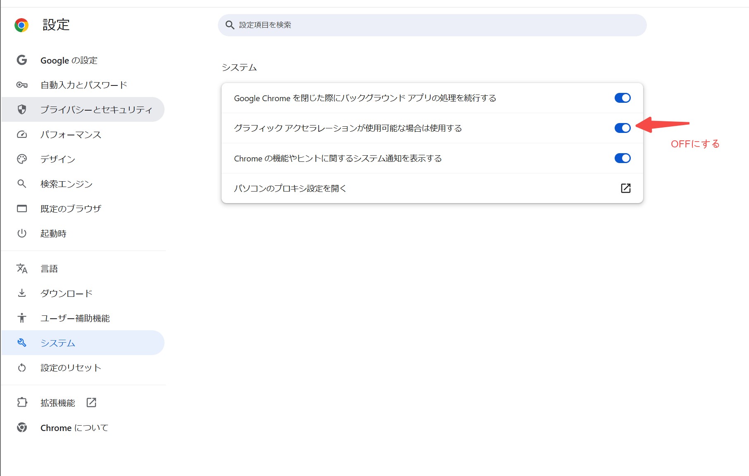Open proxy settings via the external link icon

point(626,188)
